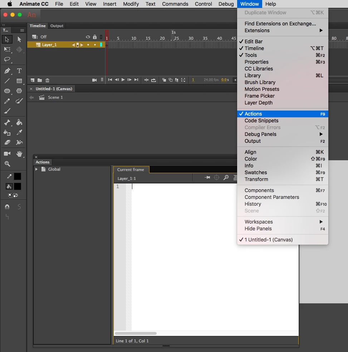Screen dimensions: 348x352
Task: Toggle lock all layers padlock header
Action: [95, 37]
